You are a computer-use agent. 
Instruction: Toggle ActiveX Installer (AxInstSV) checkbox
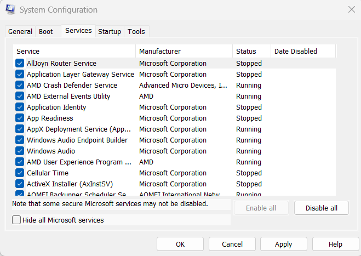pos(20,184)
